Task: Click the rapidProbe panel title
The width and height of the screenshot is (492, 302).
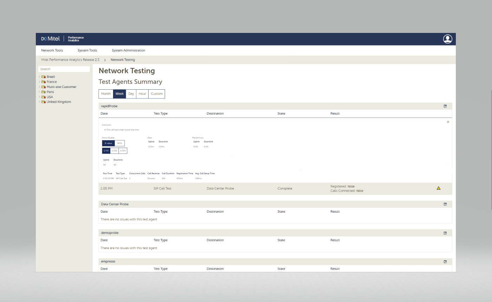Action: pos(109,106)
